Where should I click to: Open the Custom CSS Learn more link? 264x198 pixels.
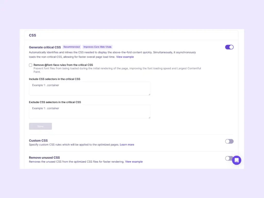click(x=127, y=145)
